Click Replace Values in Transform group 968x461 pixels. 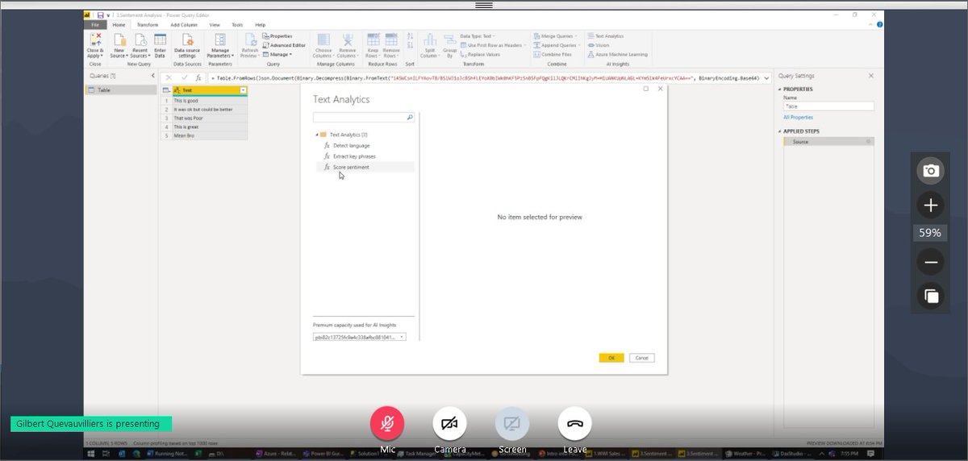tap(480, 54)
